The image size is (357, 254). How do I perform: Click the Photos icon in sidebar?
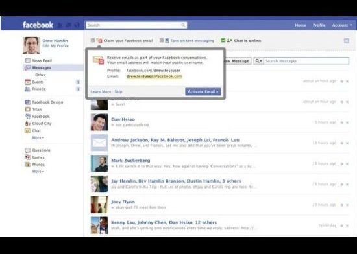(27, 165)
